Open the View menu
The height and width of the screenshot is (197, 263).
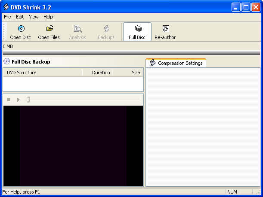(34, 17)
